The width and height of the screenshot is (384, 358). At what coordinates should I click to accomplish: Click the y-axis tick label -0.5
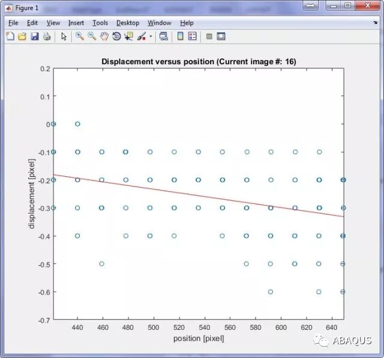(44, 264)
